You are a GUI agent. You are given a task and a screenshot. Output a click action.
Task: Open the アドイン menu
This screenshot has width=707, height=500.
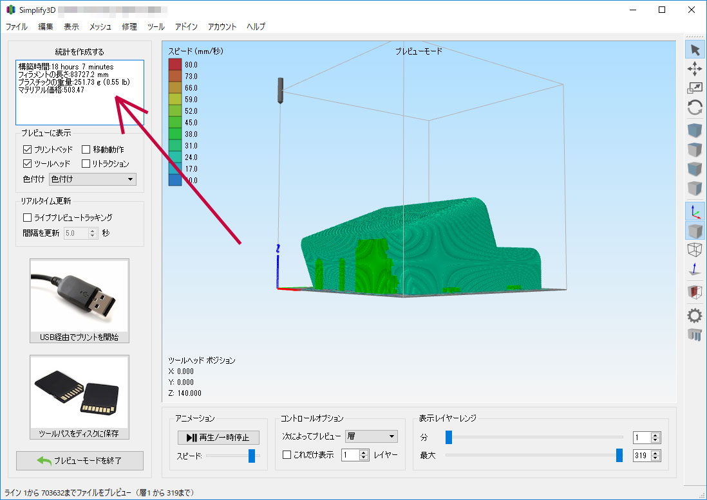coord(186,27)
